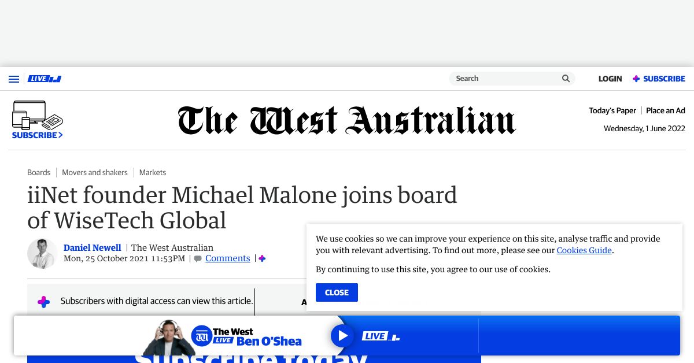The height and width of the screenshot is (363, 694).
Task: Open the Cookies Guide link
Action: [584, 250]
